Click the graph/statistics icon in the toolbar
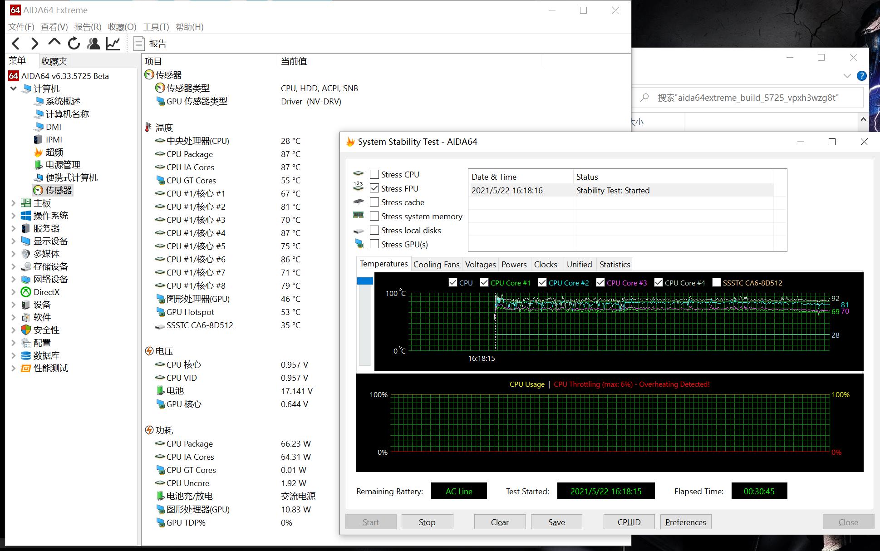 [112, 43]
